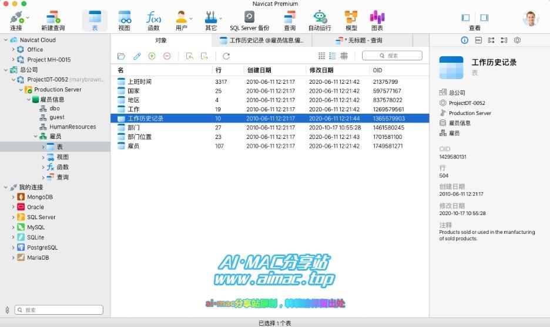Select the 部门 table row
Viewport: 550px width, 327px height.
[x=270, y=128]
